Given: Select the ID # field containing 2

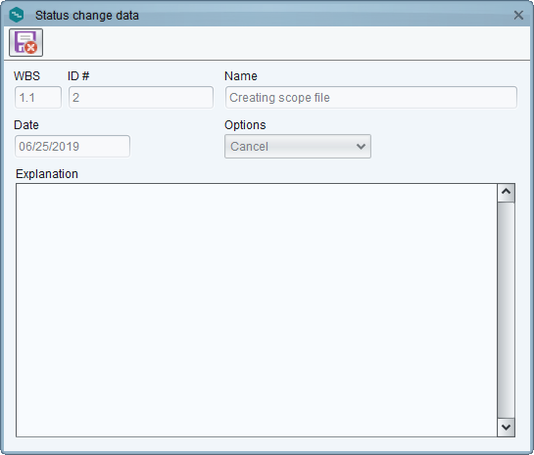Looking at the screenshot, I should tap(141, 98).
